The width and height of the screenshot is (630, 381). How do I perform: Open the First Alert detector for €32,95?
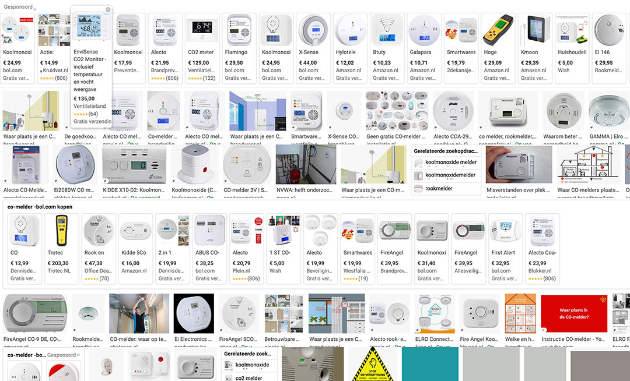(x=505, y=249)
